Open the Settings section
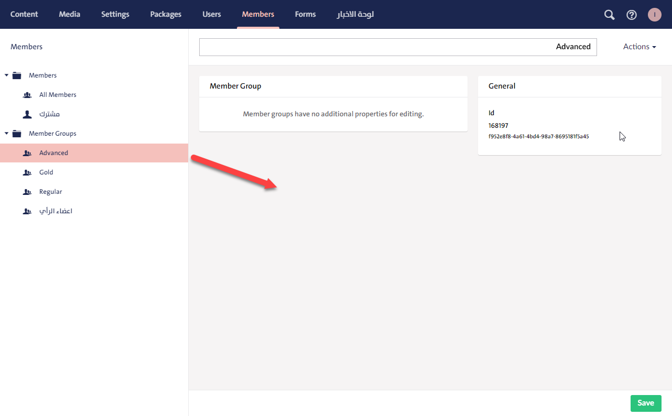 tap(115, 14)
